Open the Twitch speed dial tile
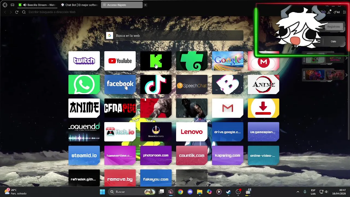The height and width of the screenshot is (197, 350). [84, 61]
